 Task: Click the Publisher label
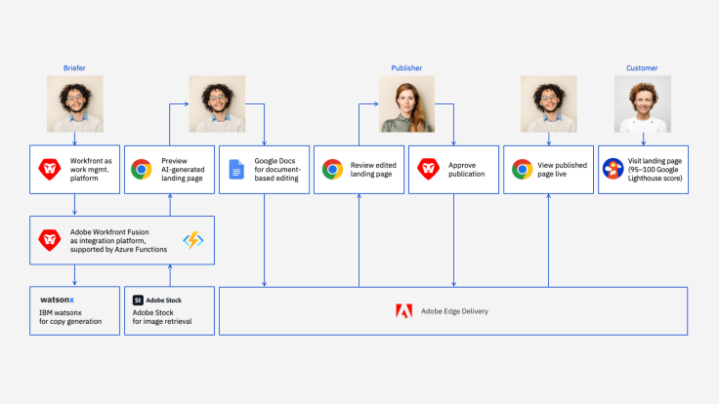tap(406, 67)
